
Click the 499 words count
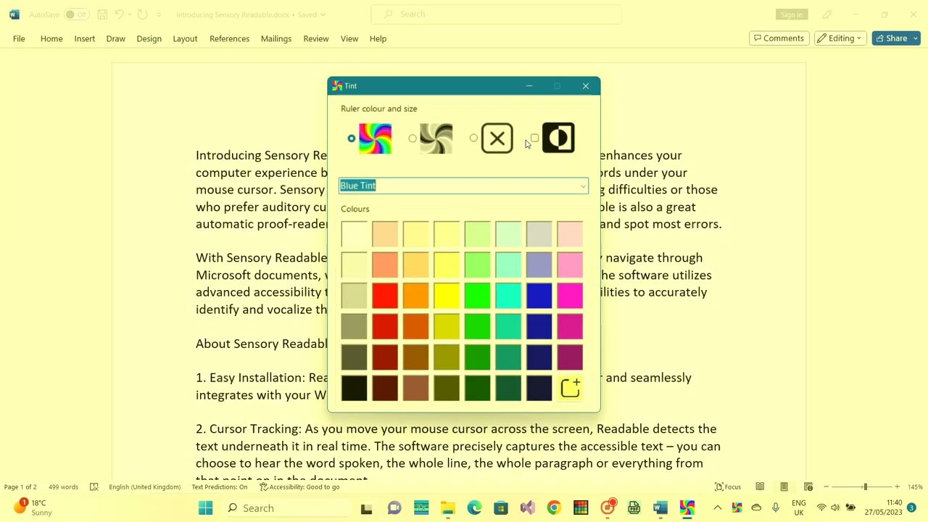[63, 487]
